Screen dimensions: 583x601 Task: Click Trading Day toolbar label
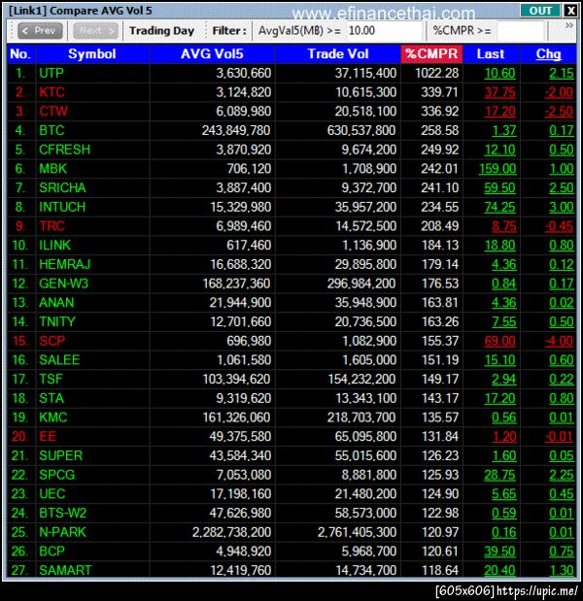[161, 31]
